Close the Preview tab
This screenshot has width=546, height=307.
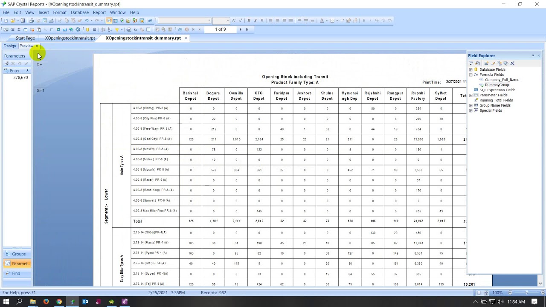pos(37,46)
